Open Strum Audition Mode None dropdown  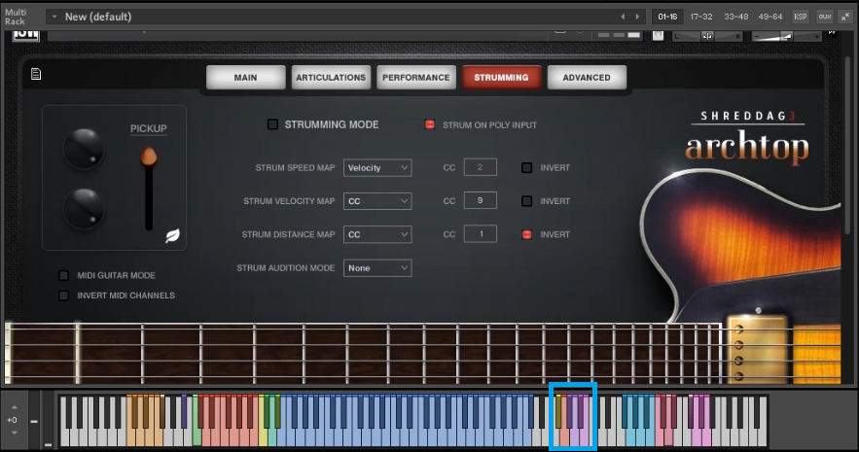click(x=377, y=267)
